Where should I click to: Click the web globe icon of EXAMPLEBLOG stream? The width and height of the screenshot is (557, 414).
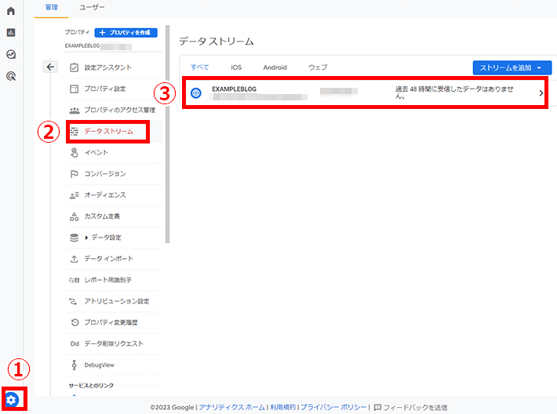point(196,93)
